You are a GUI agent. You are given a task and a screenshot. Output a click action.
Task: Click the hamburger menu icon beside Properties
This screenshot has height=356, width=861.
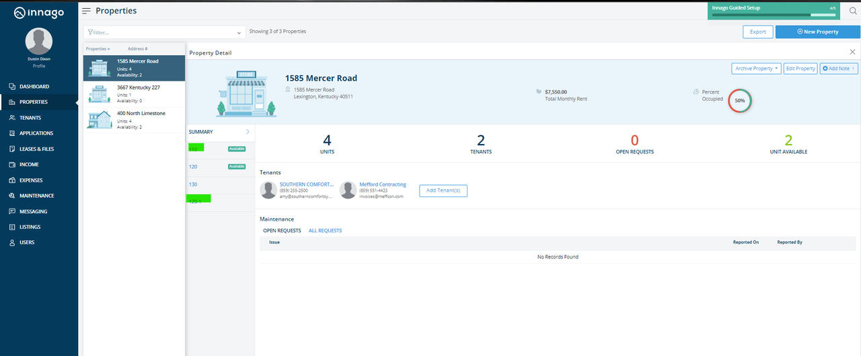86,11
